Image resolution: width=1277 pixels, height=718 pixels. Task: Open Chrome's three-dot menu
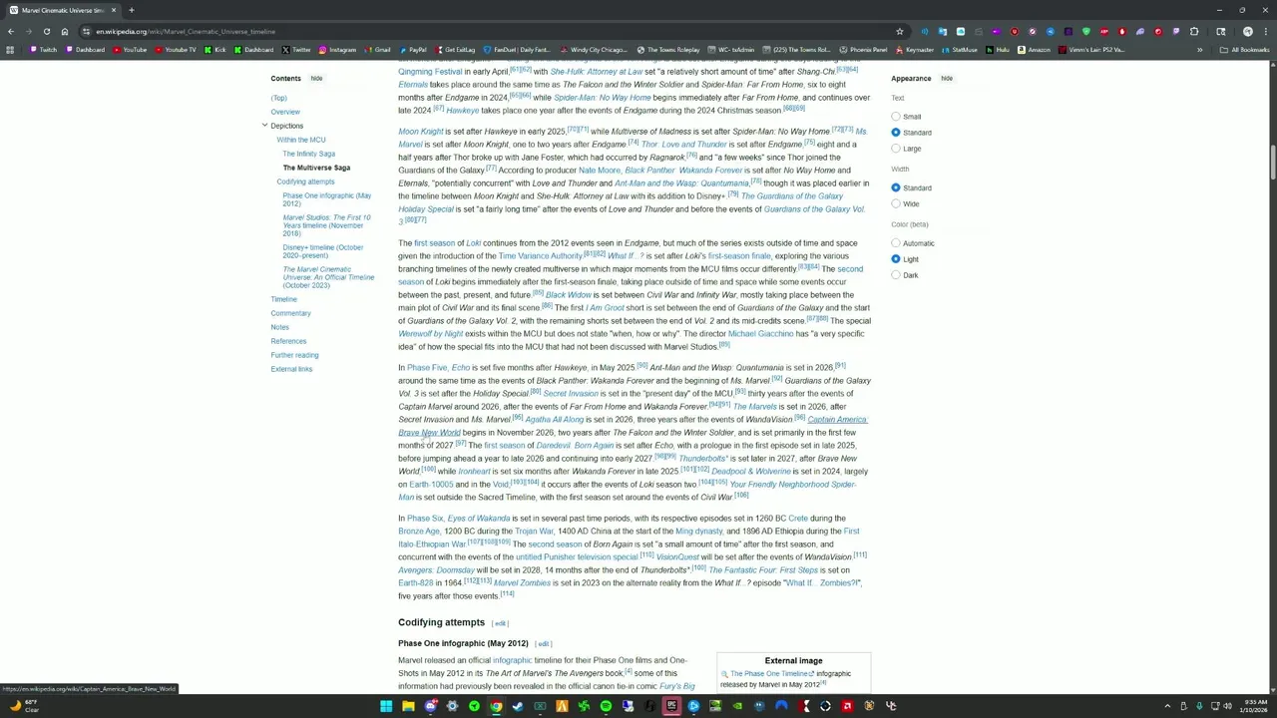[x=1265, y=31]
